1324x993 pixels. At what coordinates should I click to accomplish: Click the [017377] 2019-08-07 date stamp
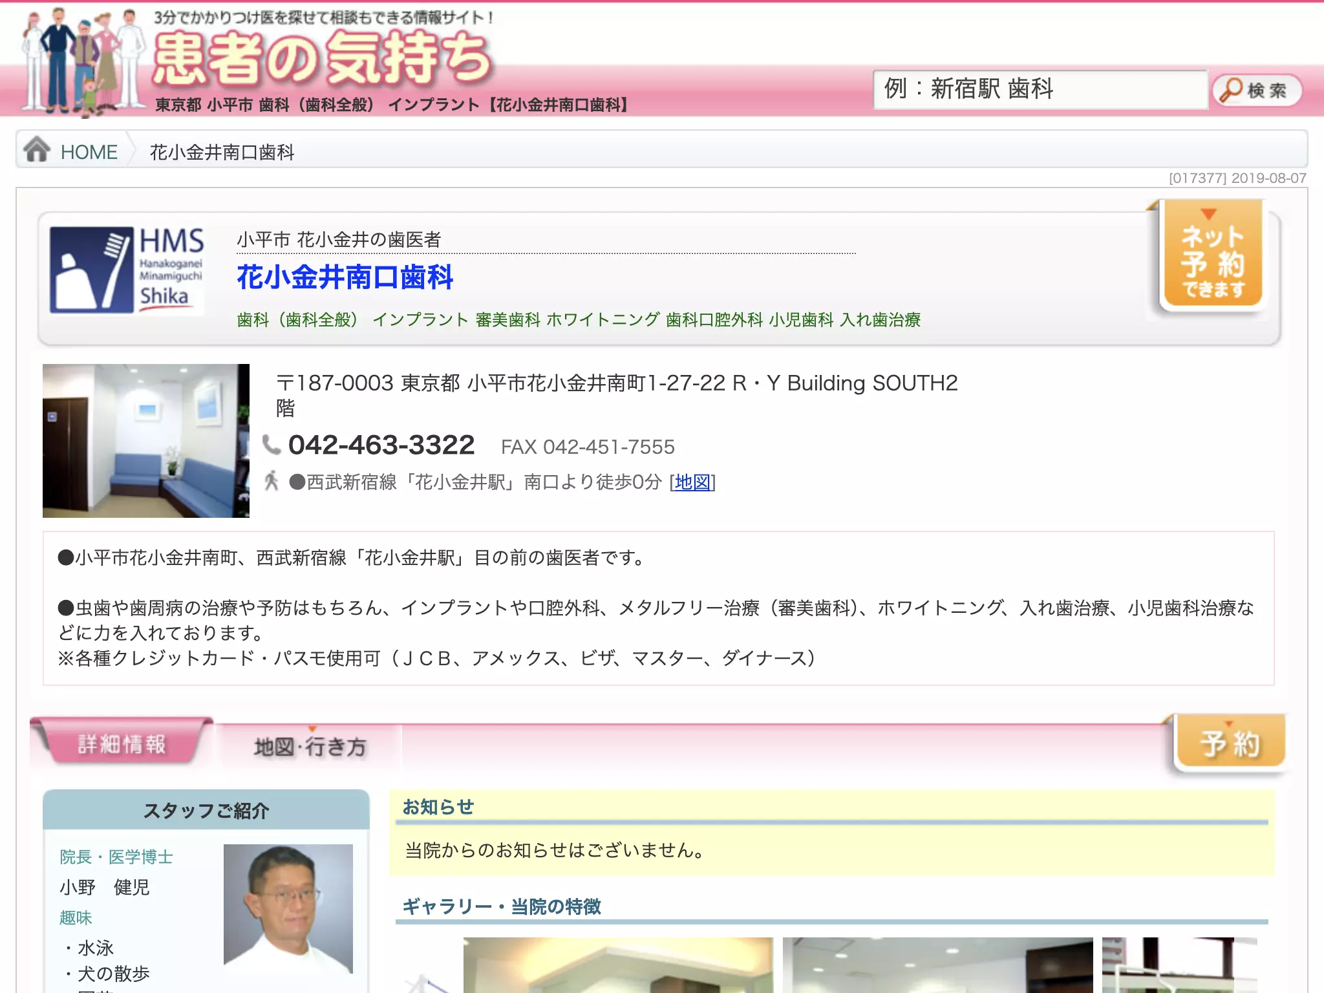1237,178
